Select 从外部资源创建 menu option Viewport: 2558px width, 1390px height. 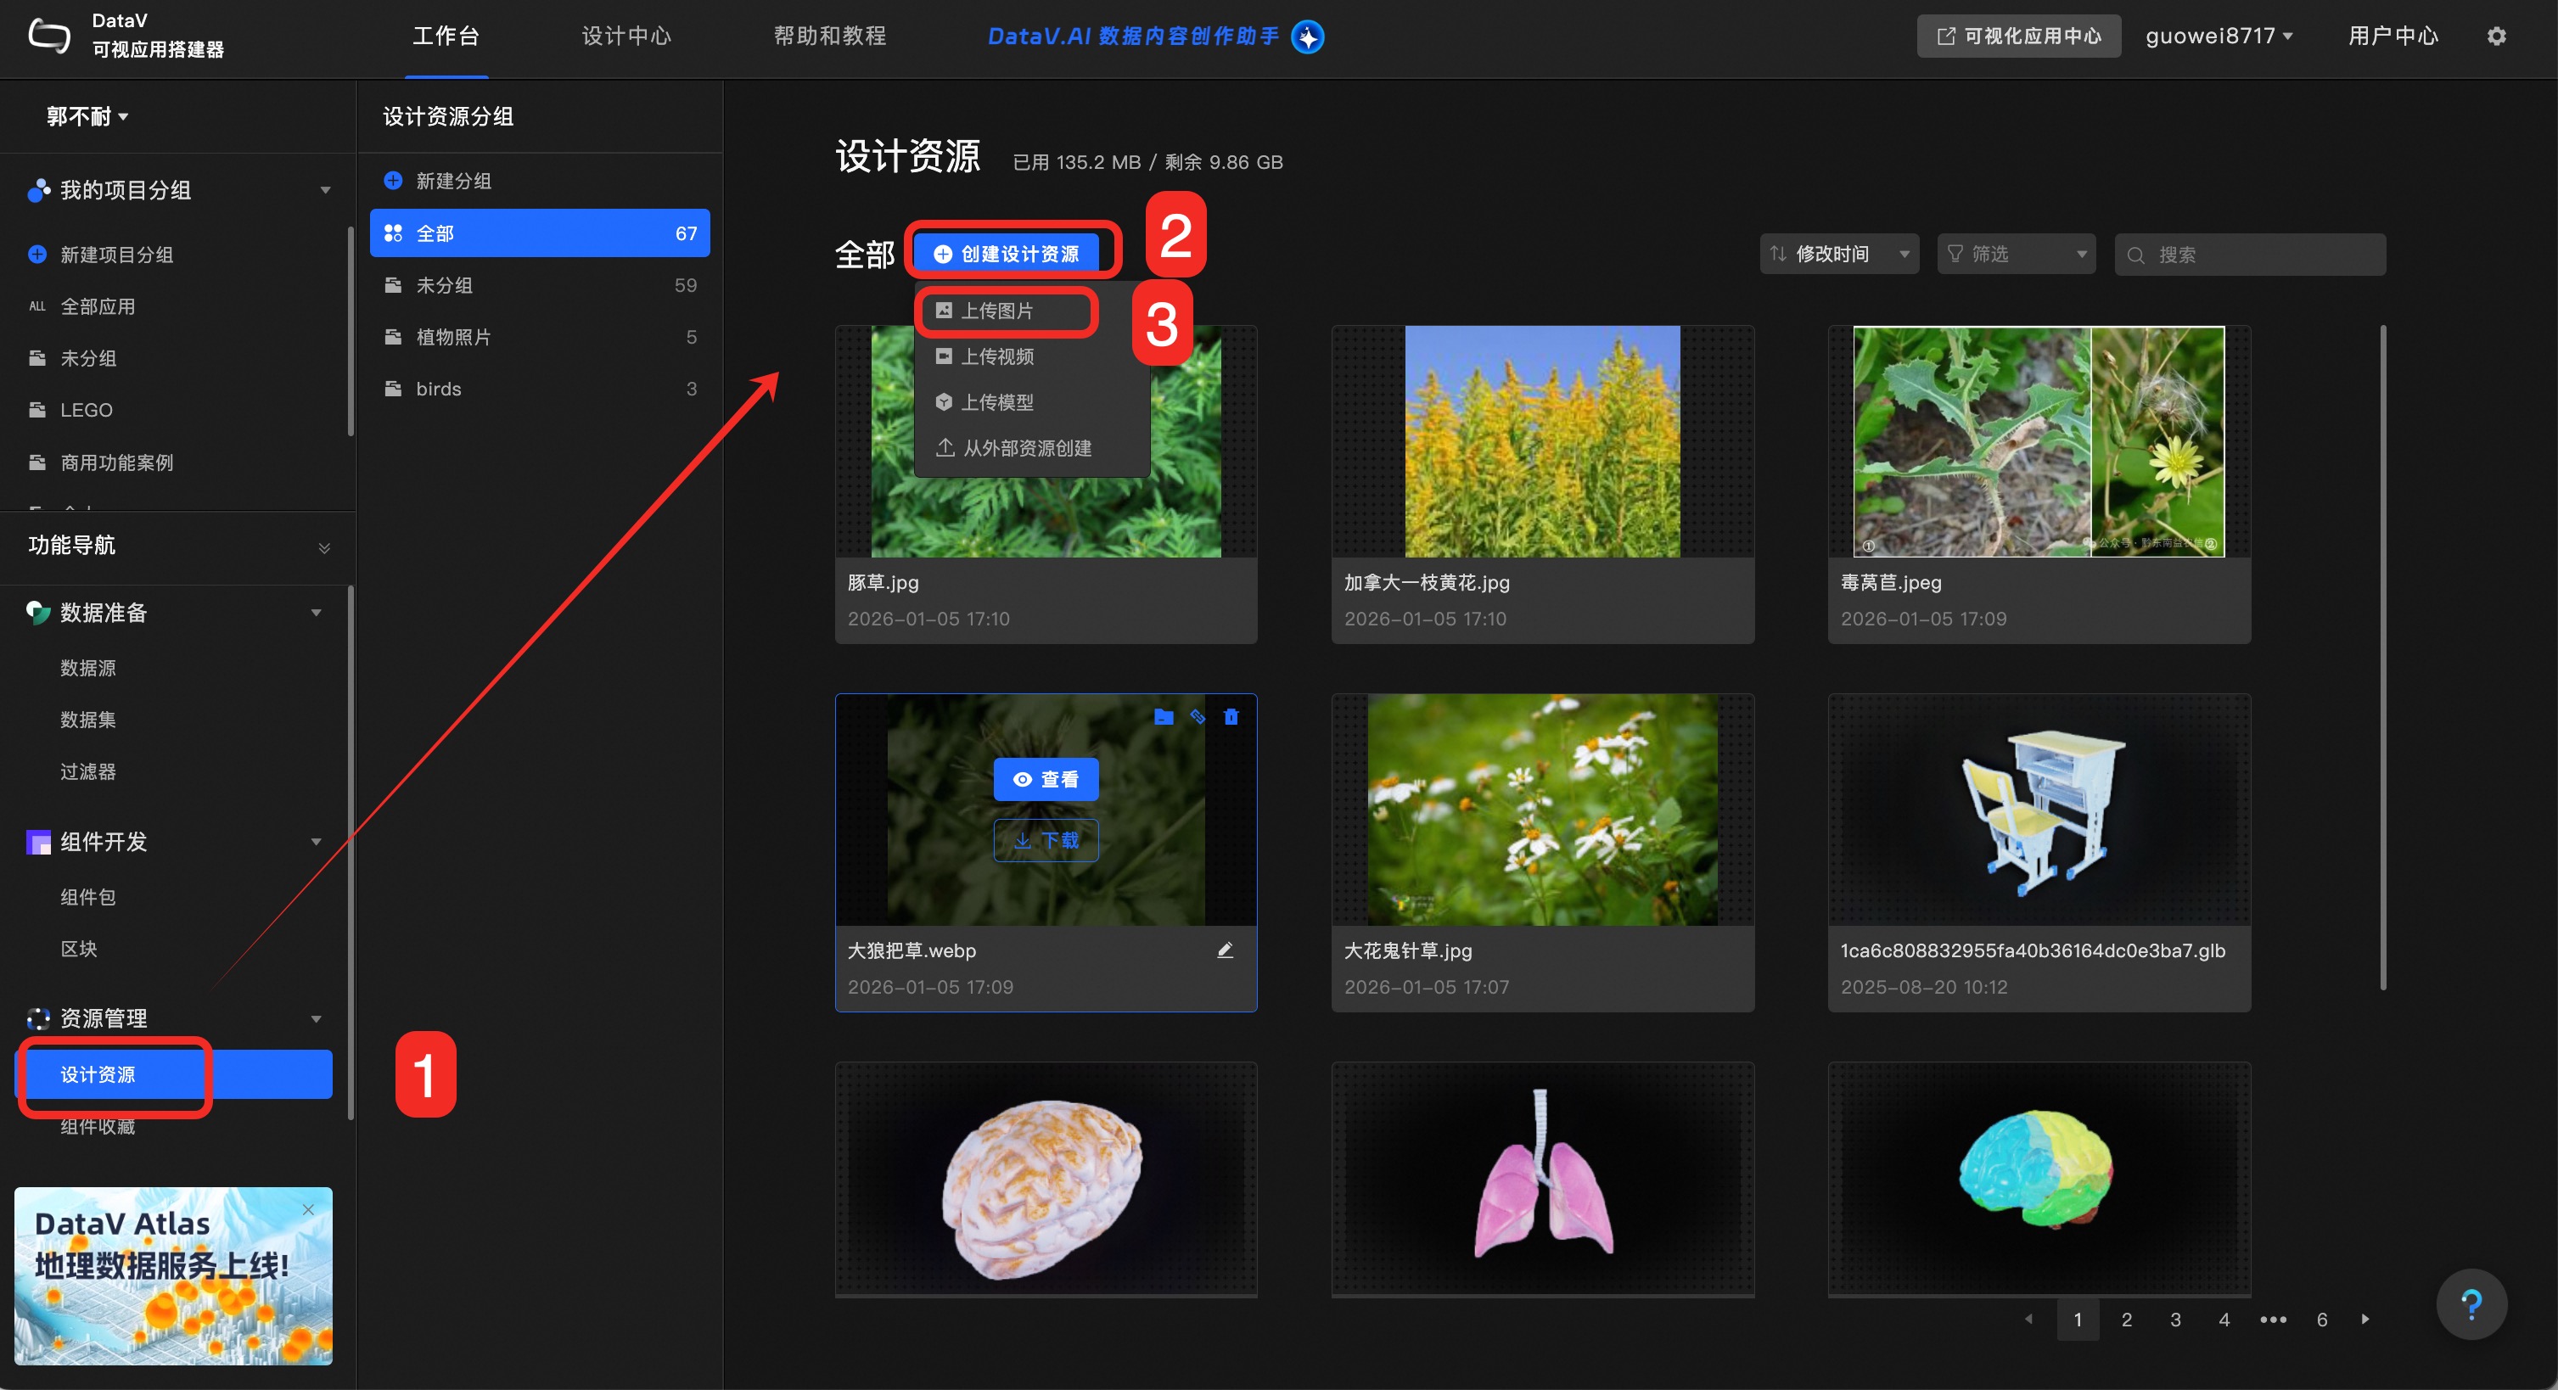(1027, 448)
